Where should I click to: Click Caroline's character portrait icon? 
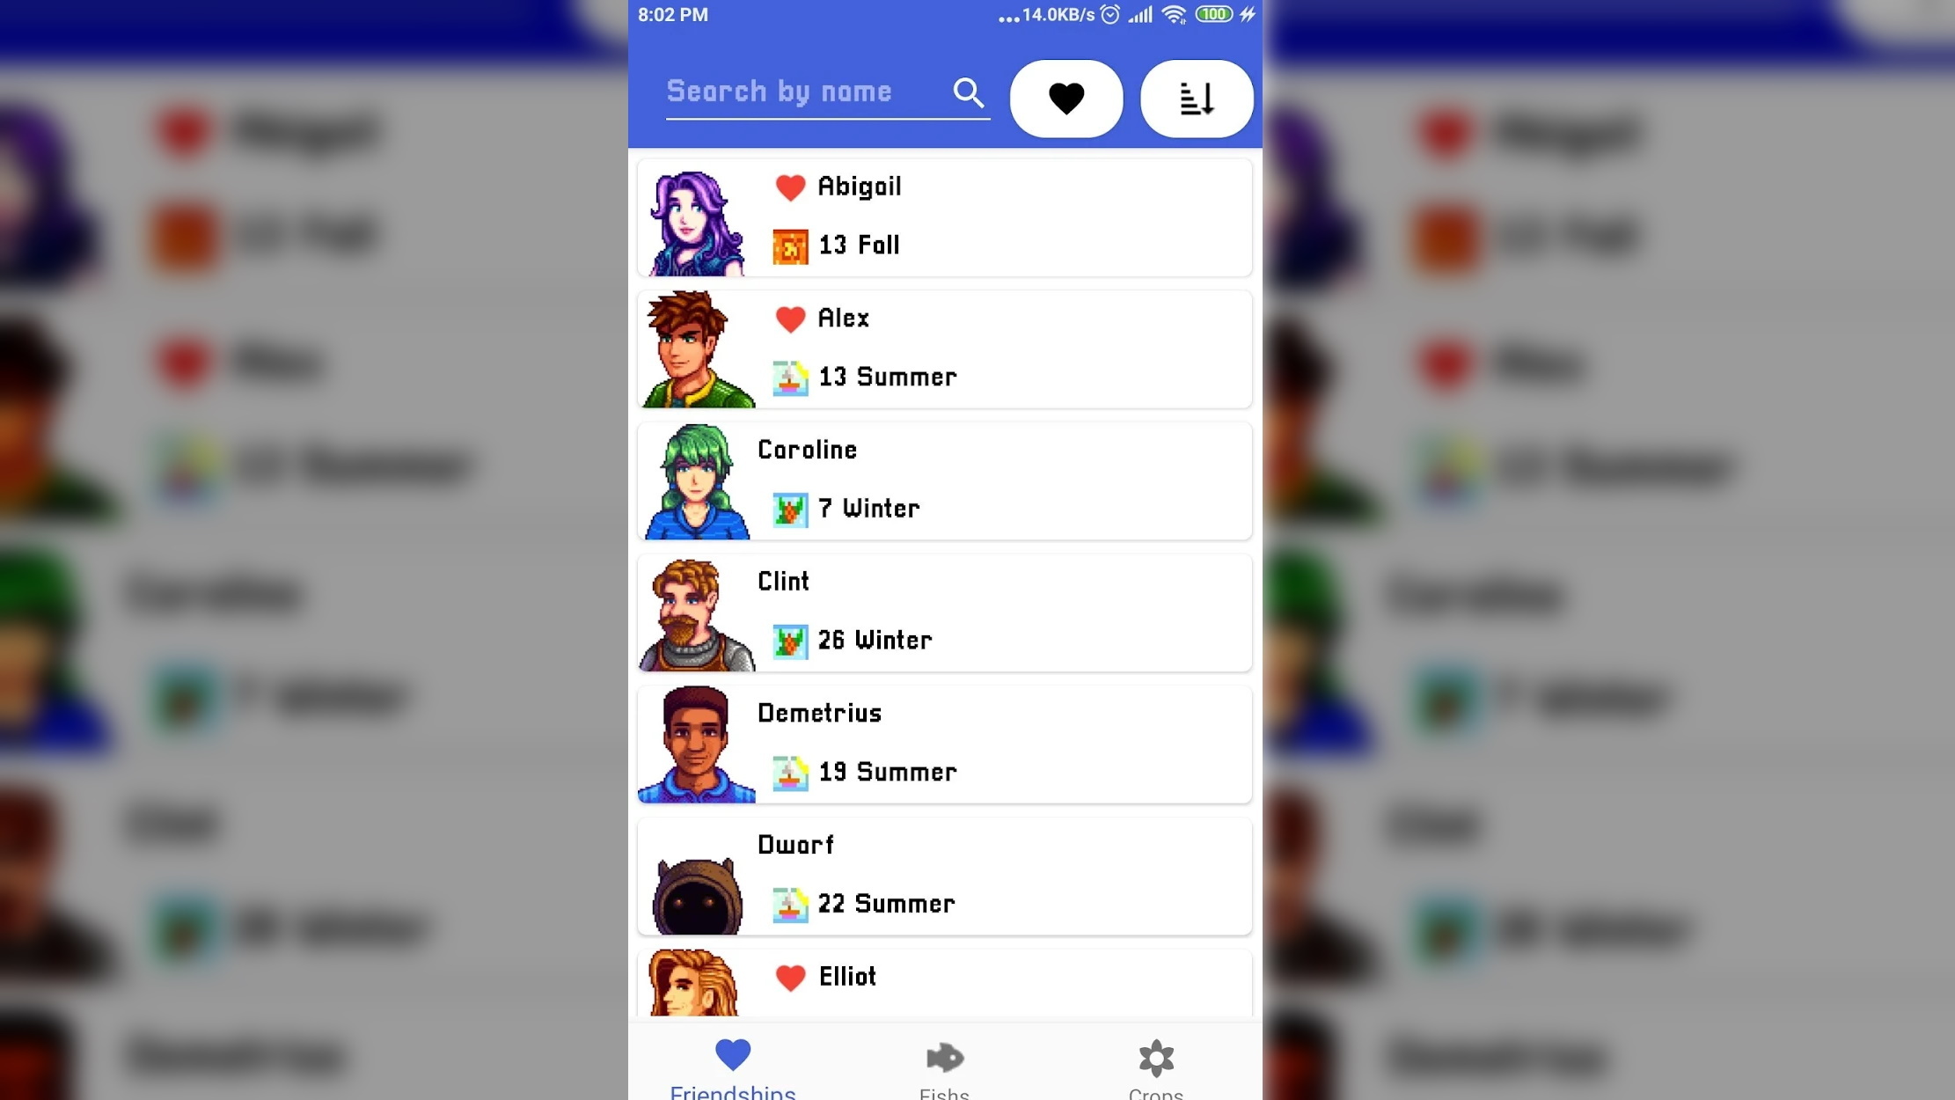coord(696,480)
